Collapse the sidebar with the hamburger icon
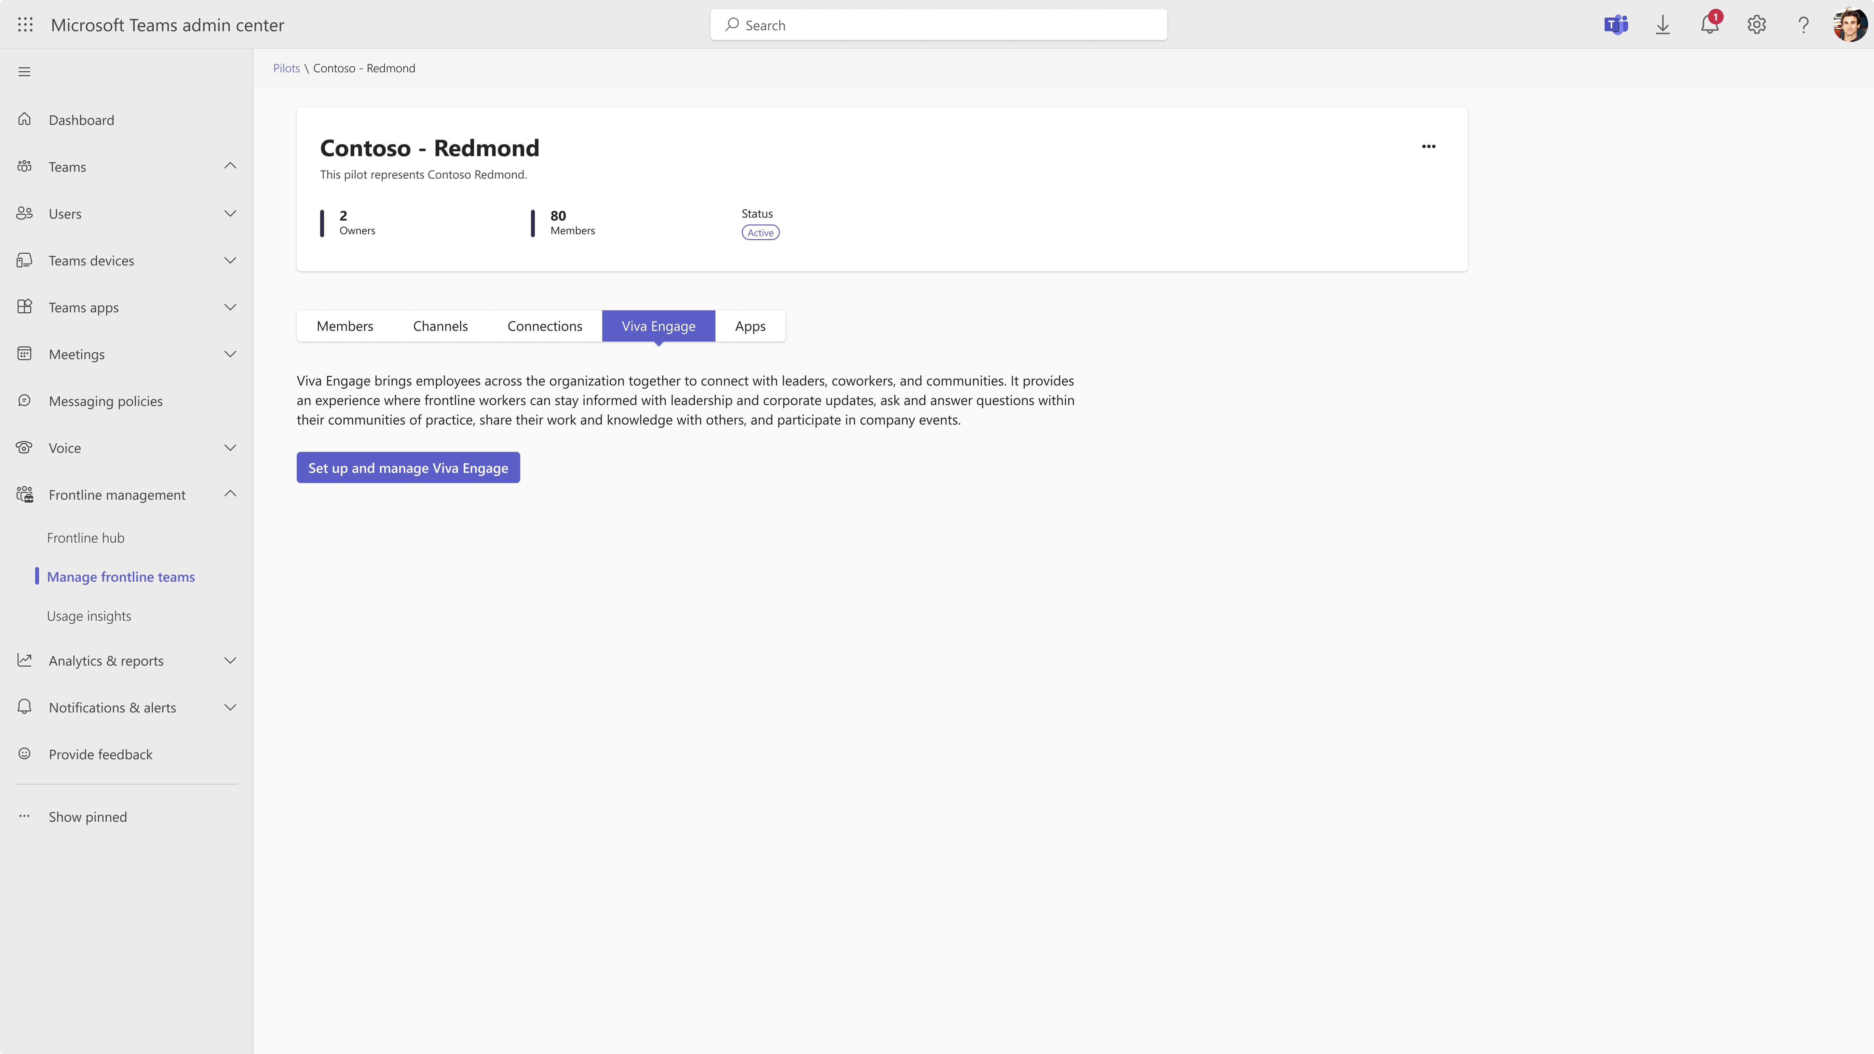1874x1054 pixels. 24,71
